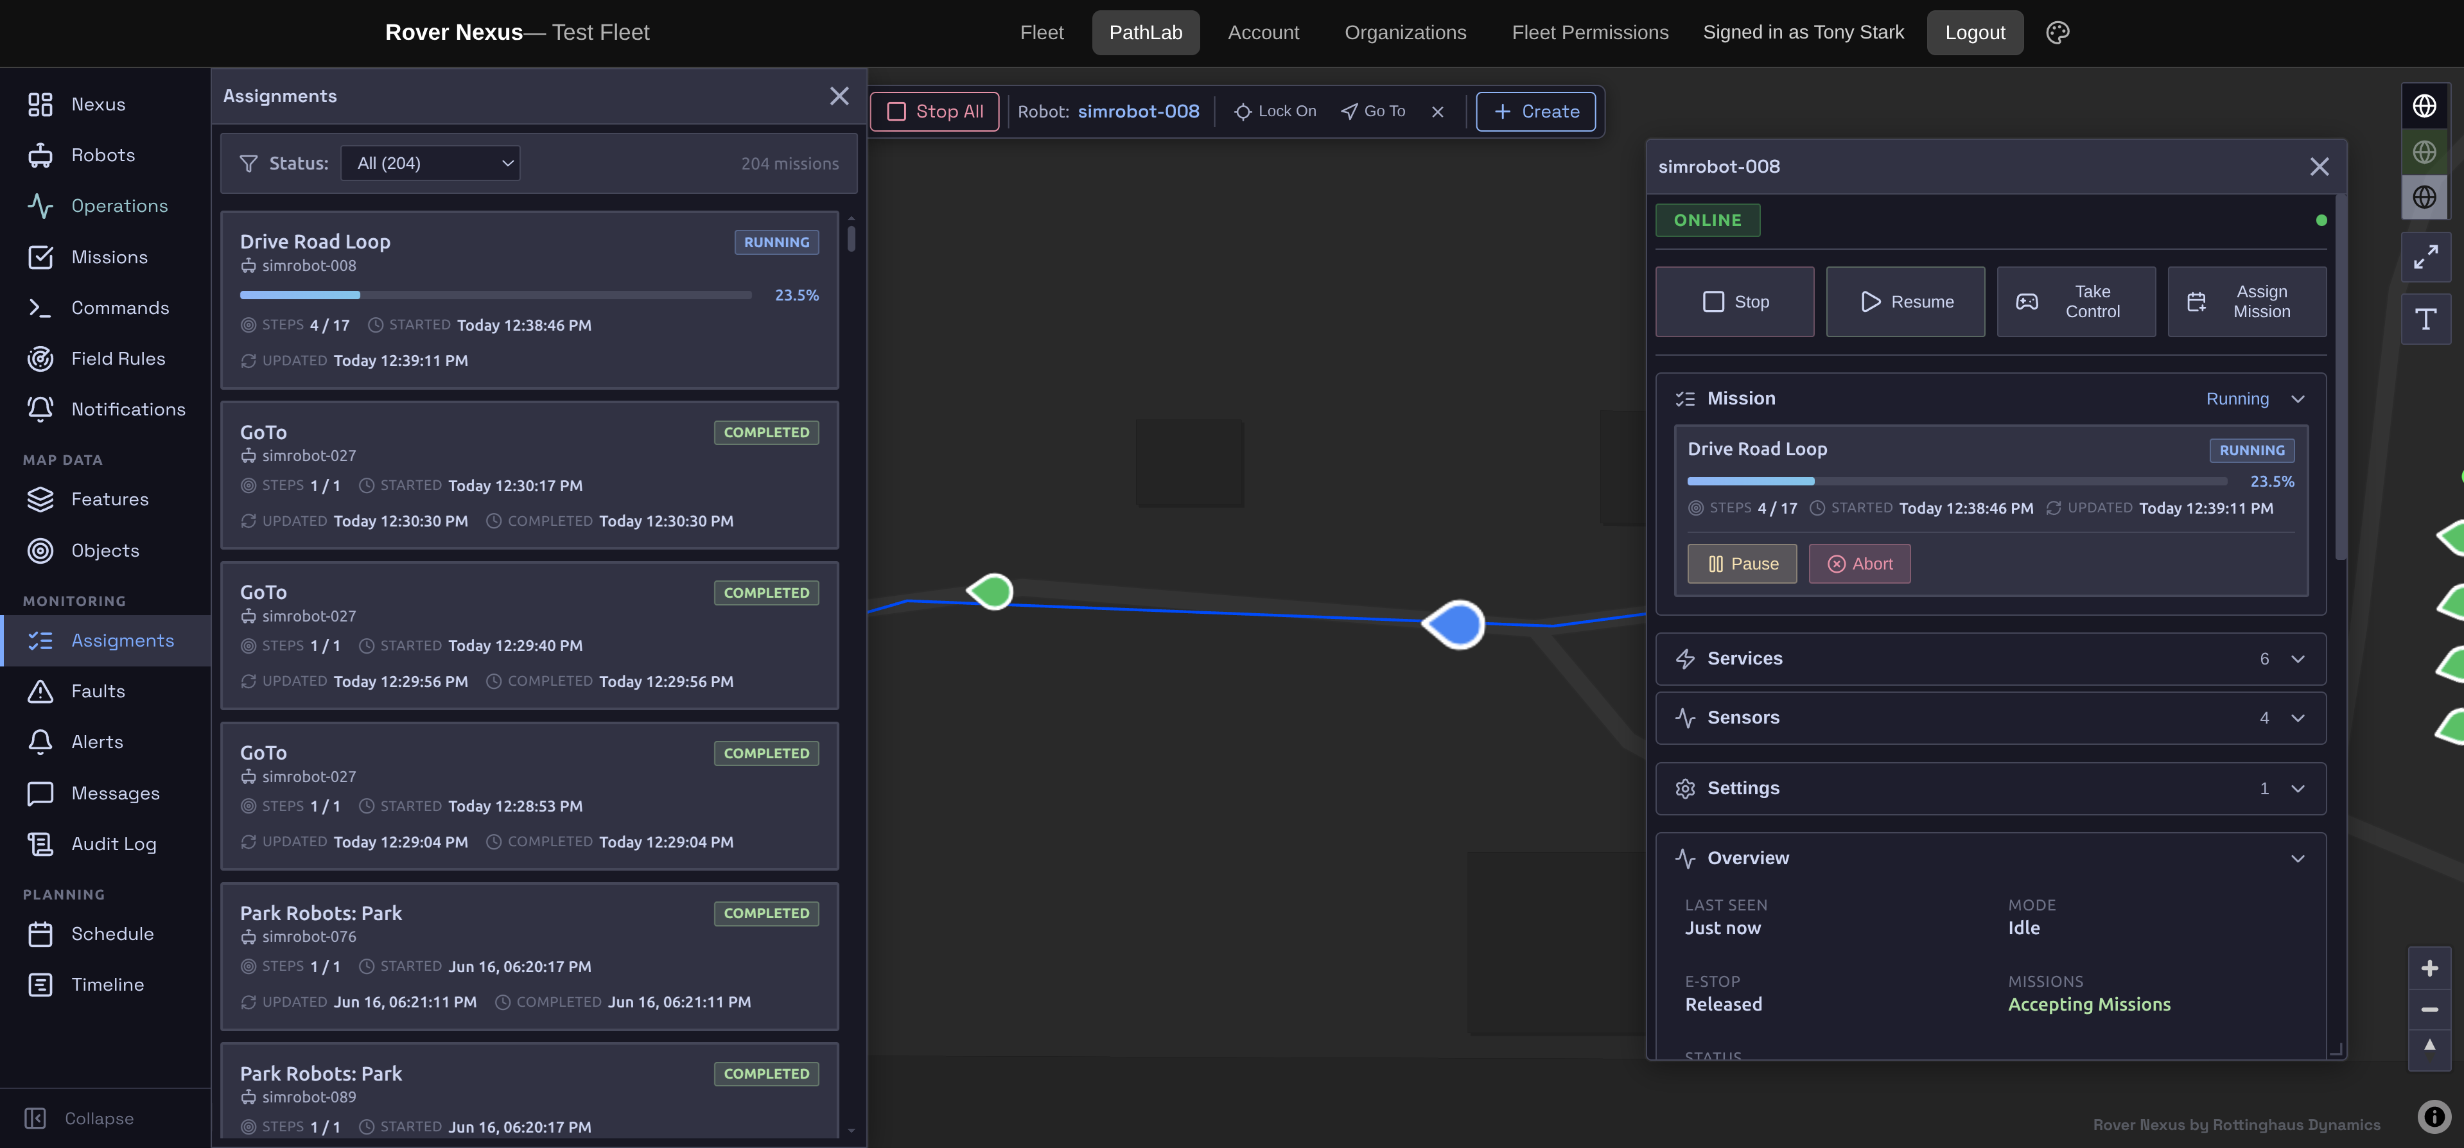The width and height of the screenshot is (2464, 1148).
Task: Click Go To in robot toolbar
Action: (x=1374, y=112)
